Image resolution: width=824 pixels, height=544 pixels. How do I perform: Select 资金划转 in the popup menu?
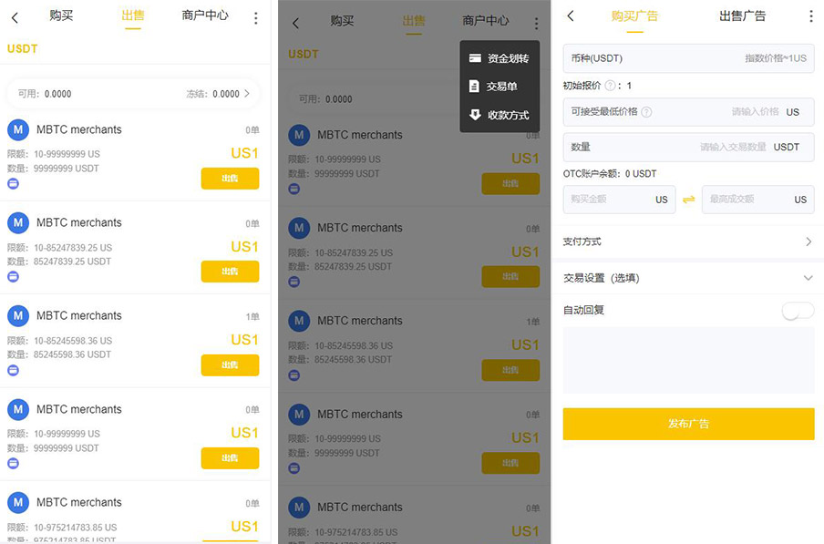point(500,58)
